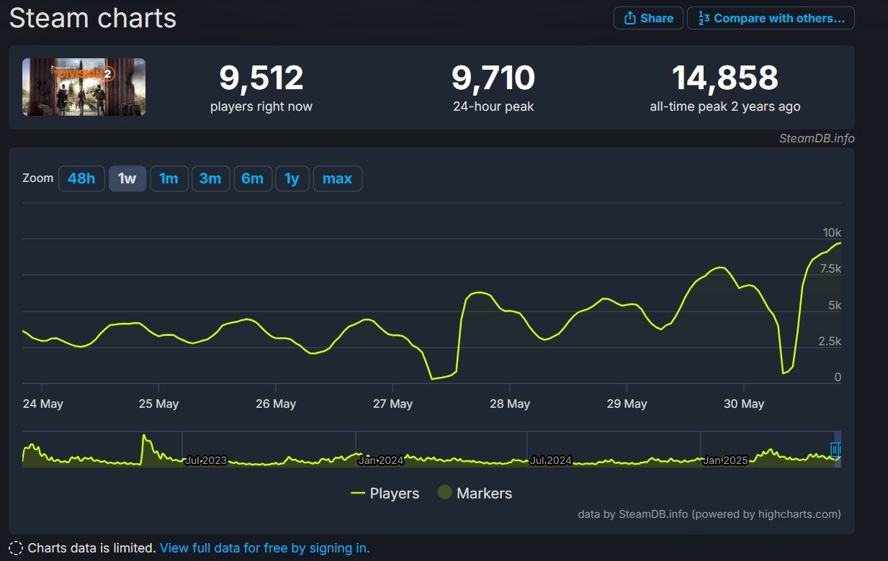Switch zoom to 1m
888x561 pixels.
169,178
